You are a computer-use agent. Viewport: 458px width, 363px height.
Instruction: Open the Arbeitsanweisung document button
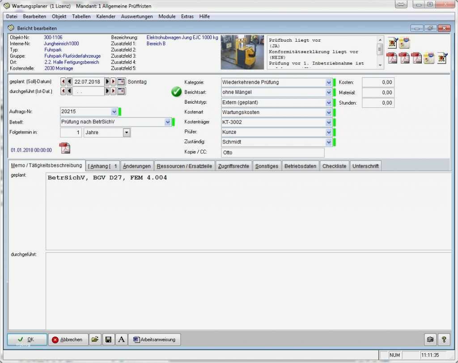coord(154,339)
